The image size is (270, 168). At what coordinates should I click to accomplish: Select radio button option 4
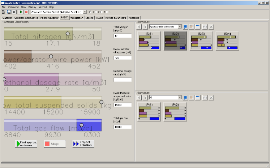click(x=106, y=12)
